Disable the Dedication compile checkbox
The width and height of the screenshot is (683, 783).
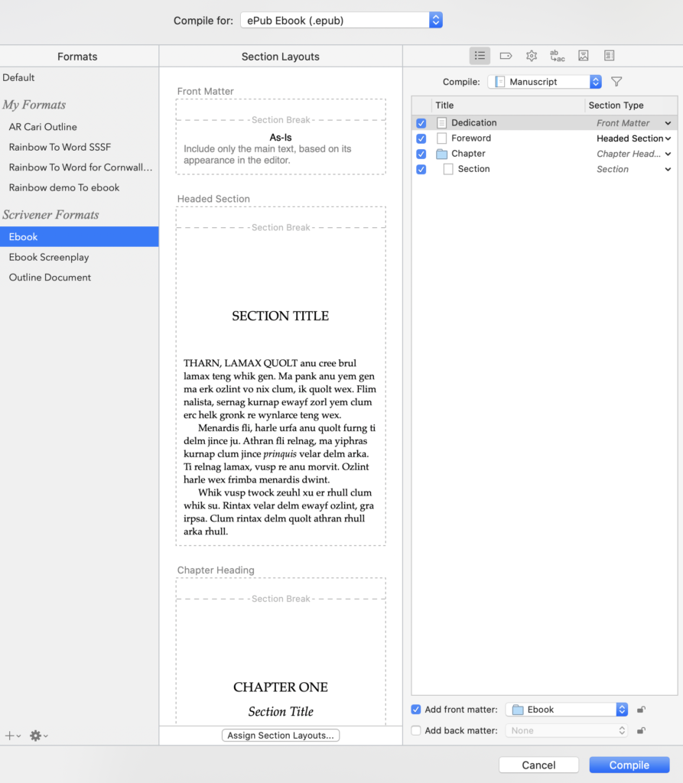click(x=421, y=122)
